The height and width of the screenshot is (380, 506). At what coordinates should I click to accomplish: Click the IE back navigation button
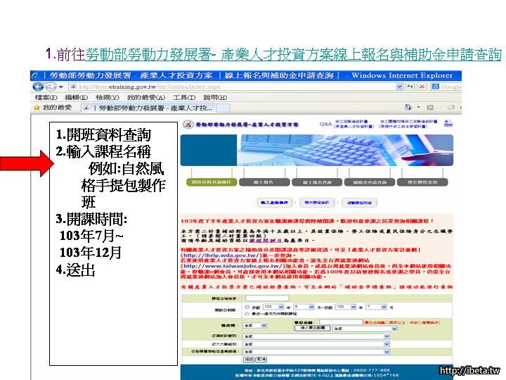pyautogui.click(x=37, y=87)
